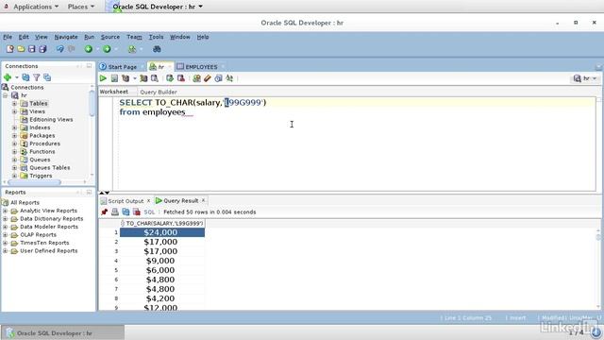
Task: Select Queues Tables in the tree
Action: click(x=50, y=168)
